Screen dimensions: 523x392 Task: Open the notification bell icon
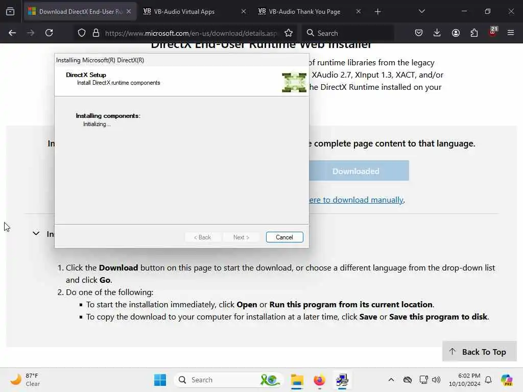coord(488,380)
